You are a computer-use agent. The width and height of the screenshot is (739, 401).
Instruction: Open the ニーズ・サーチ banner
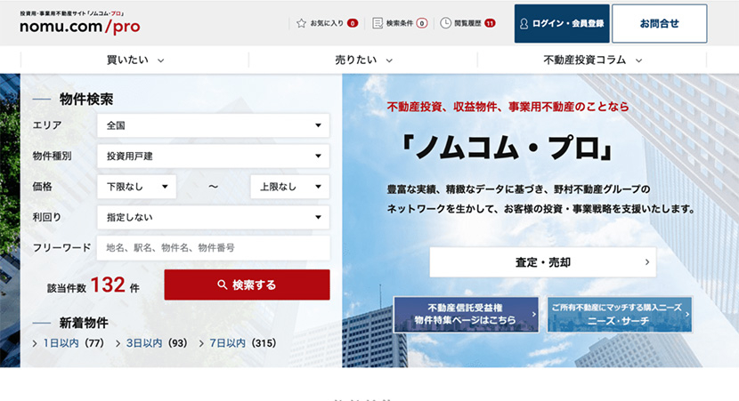pyautogui.click(x=620, y=315)
